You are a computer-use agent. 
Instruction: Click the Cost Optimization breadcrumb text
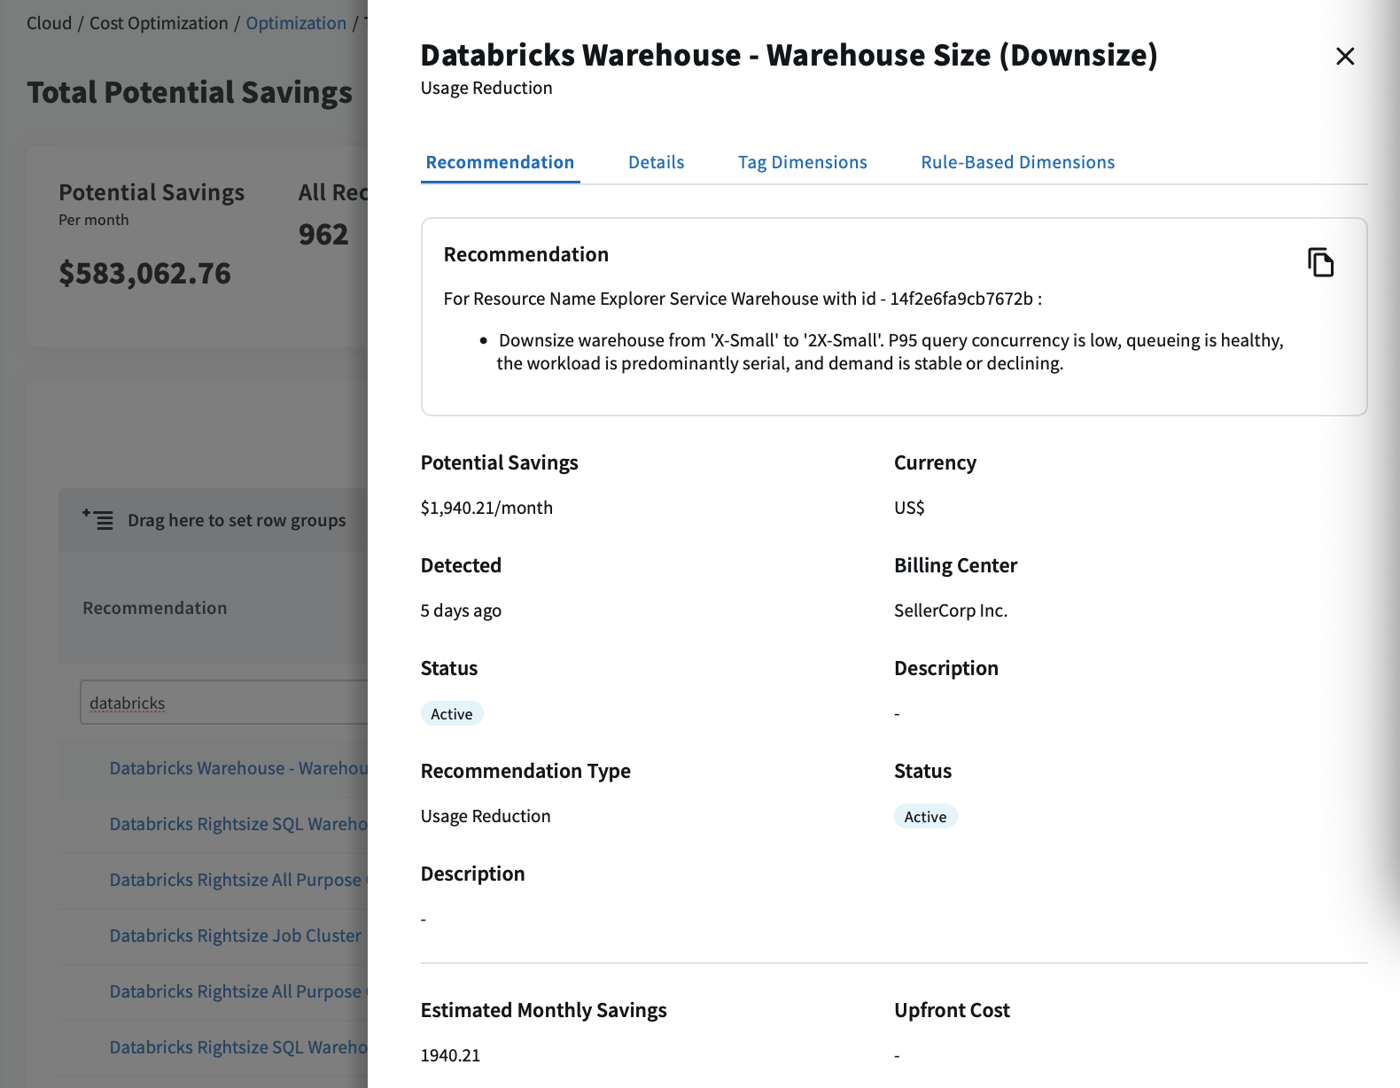click(x=159, y=23)
